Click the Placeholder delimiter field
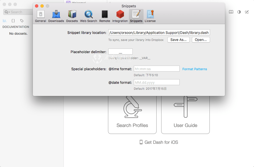This screenshot has width=254, height=167. [x=120, y=51]
